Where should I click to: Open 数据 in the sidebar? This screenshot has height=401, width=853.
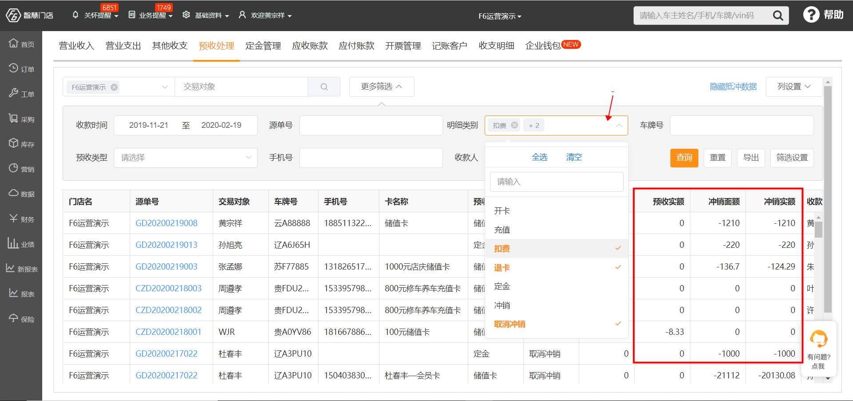pyautogui.click(x=21, y=193)
